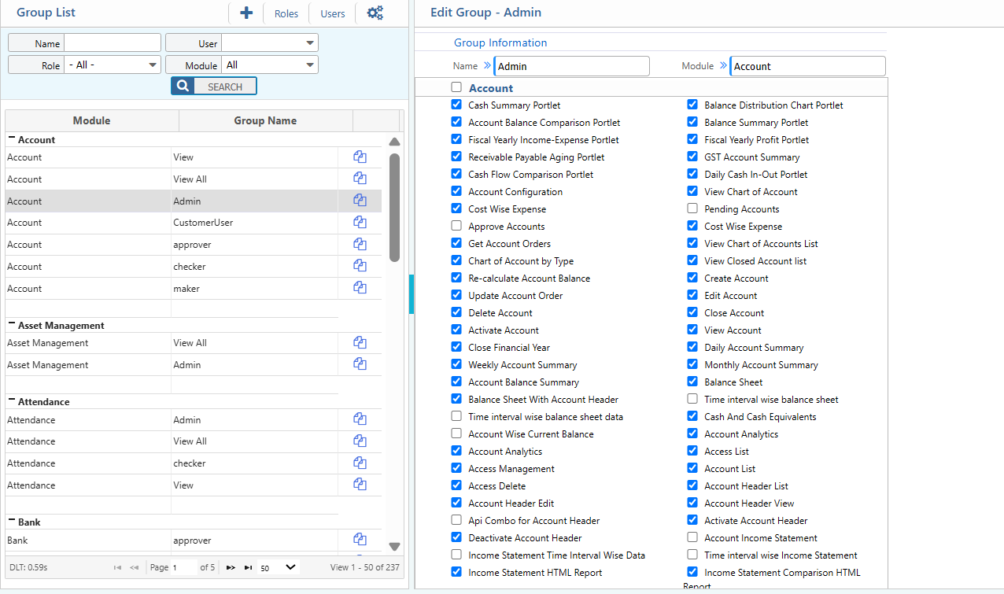Click the SEARCH button

pos(214,87)
